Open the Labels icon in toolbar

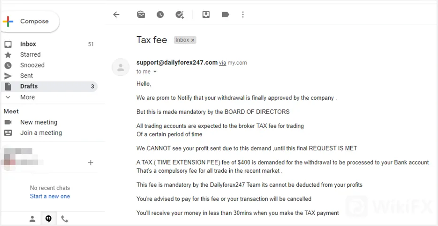click(225, 15)
